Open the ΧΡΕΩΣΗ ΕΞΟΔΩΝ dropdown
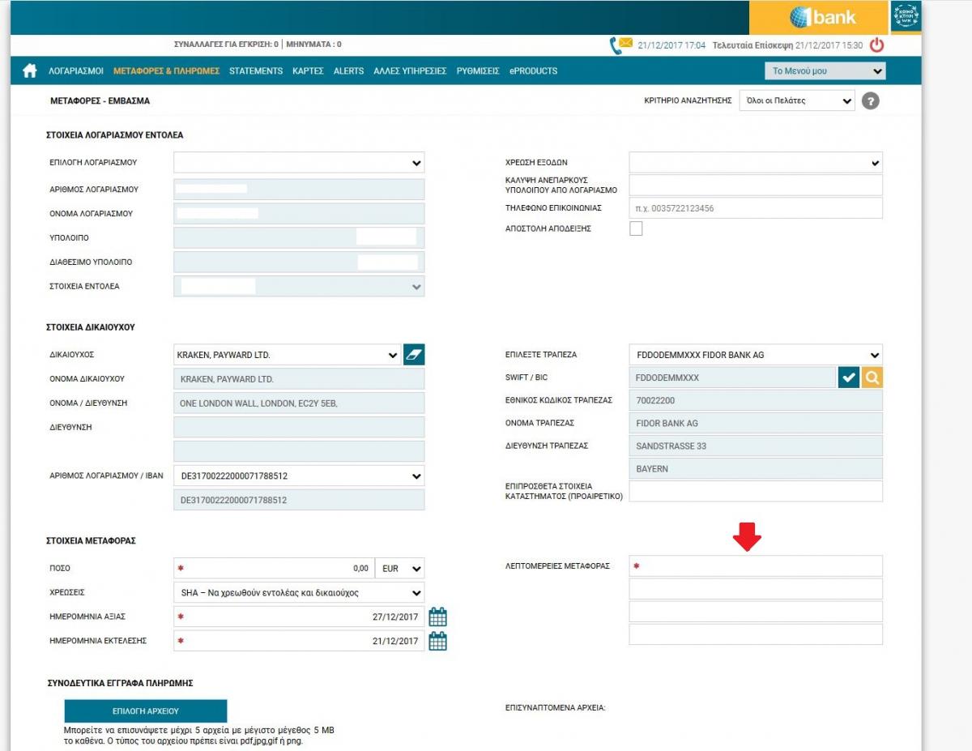The width and height of the screenshot is (972, 751). tap(756, 163)
